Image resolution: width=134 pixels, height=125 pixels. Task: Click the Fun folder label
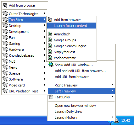click(12, 38)
